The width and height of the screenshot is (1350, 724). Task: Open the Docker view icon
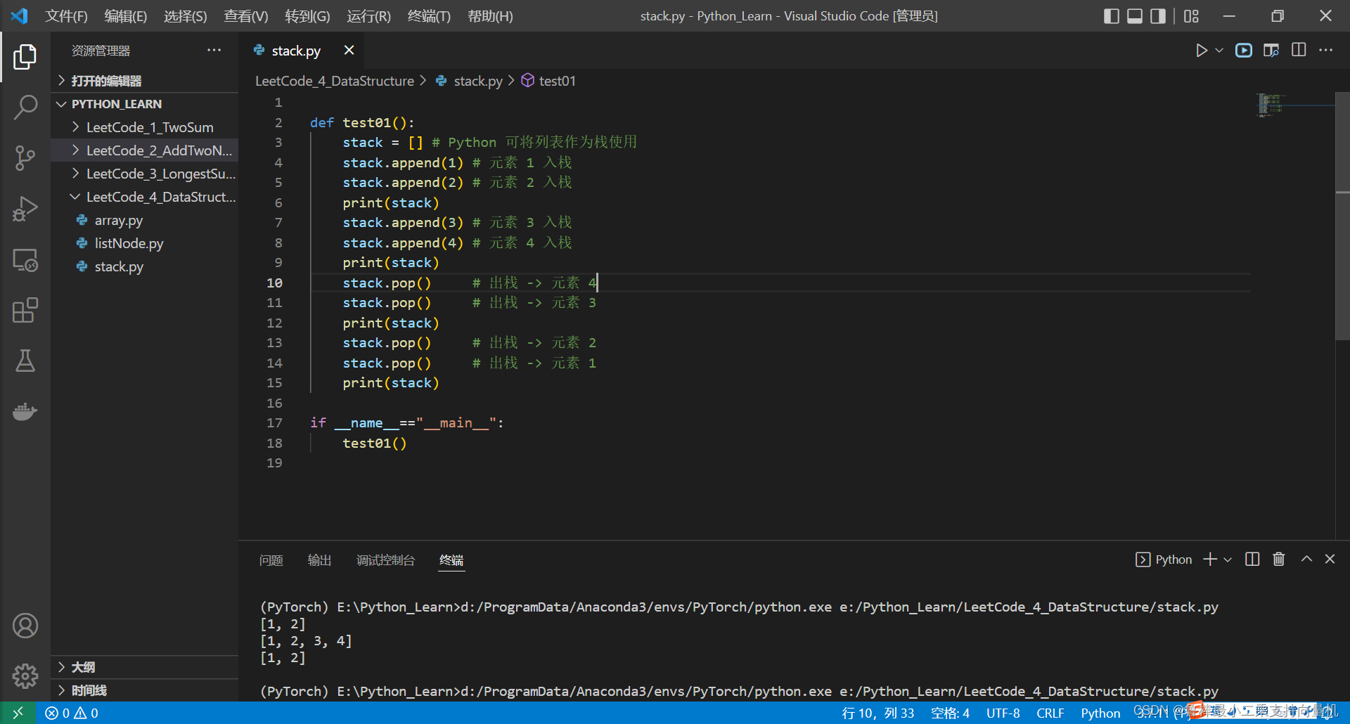click(25, 412)
